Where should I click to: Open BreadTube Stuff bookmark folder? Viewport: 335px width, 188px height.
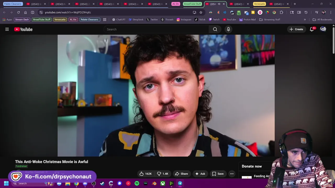pyautogui.click(x=42, y=20)
